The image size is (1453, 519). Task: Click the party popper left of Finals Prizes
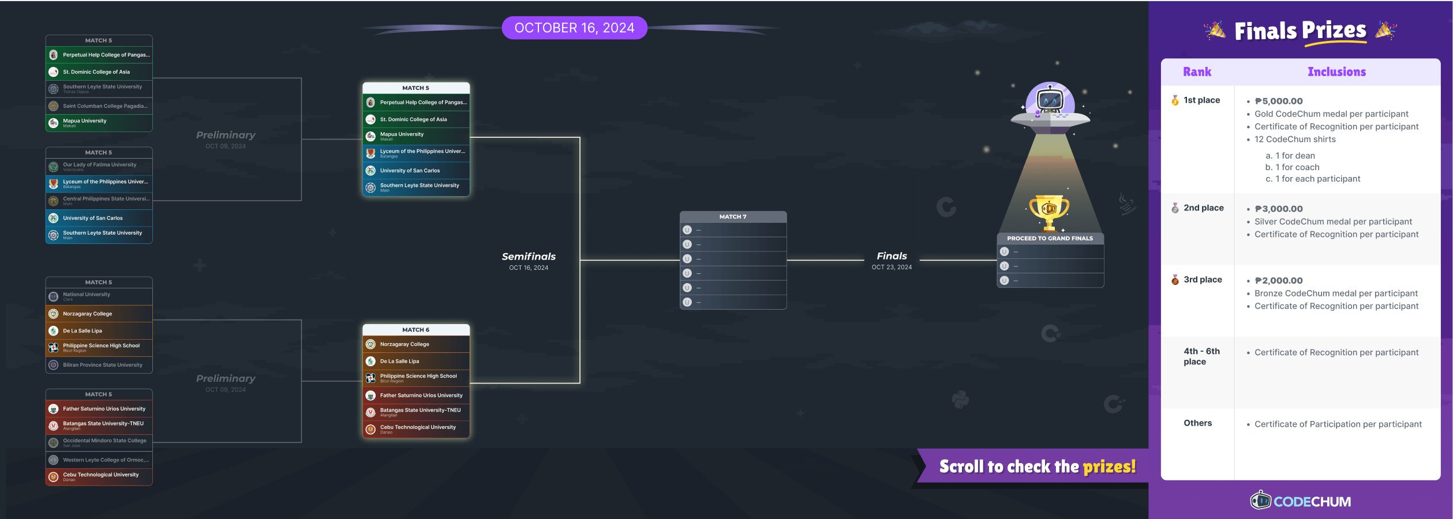(1215, 31)
